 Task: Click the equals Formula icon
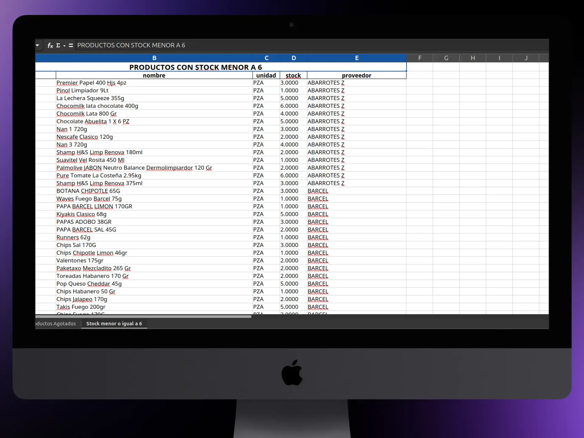tap(71, 46)
